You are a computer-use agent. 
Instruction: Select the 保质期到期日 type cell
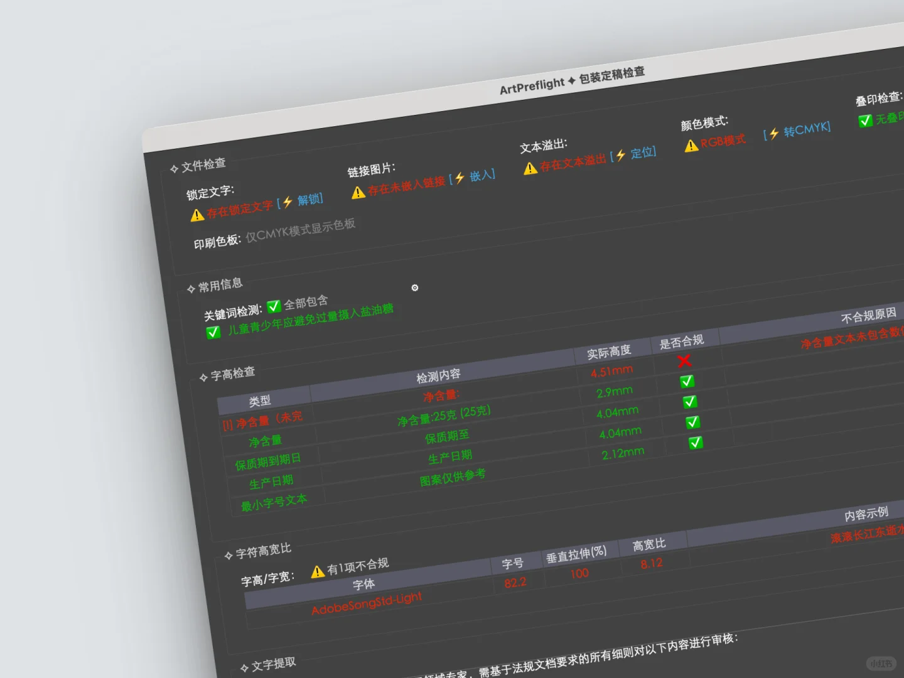(268, 462)
